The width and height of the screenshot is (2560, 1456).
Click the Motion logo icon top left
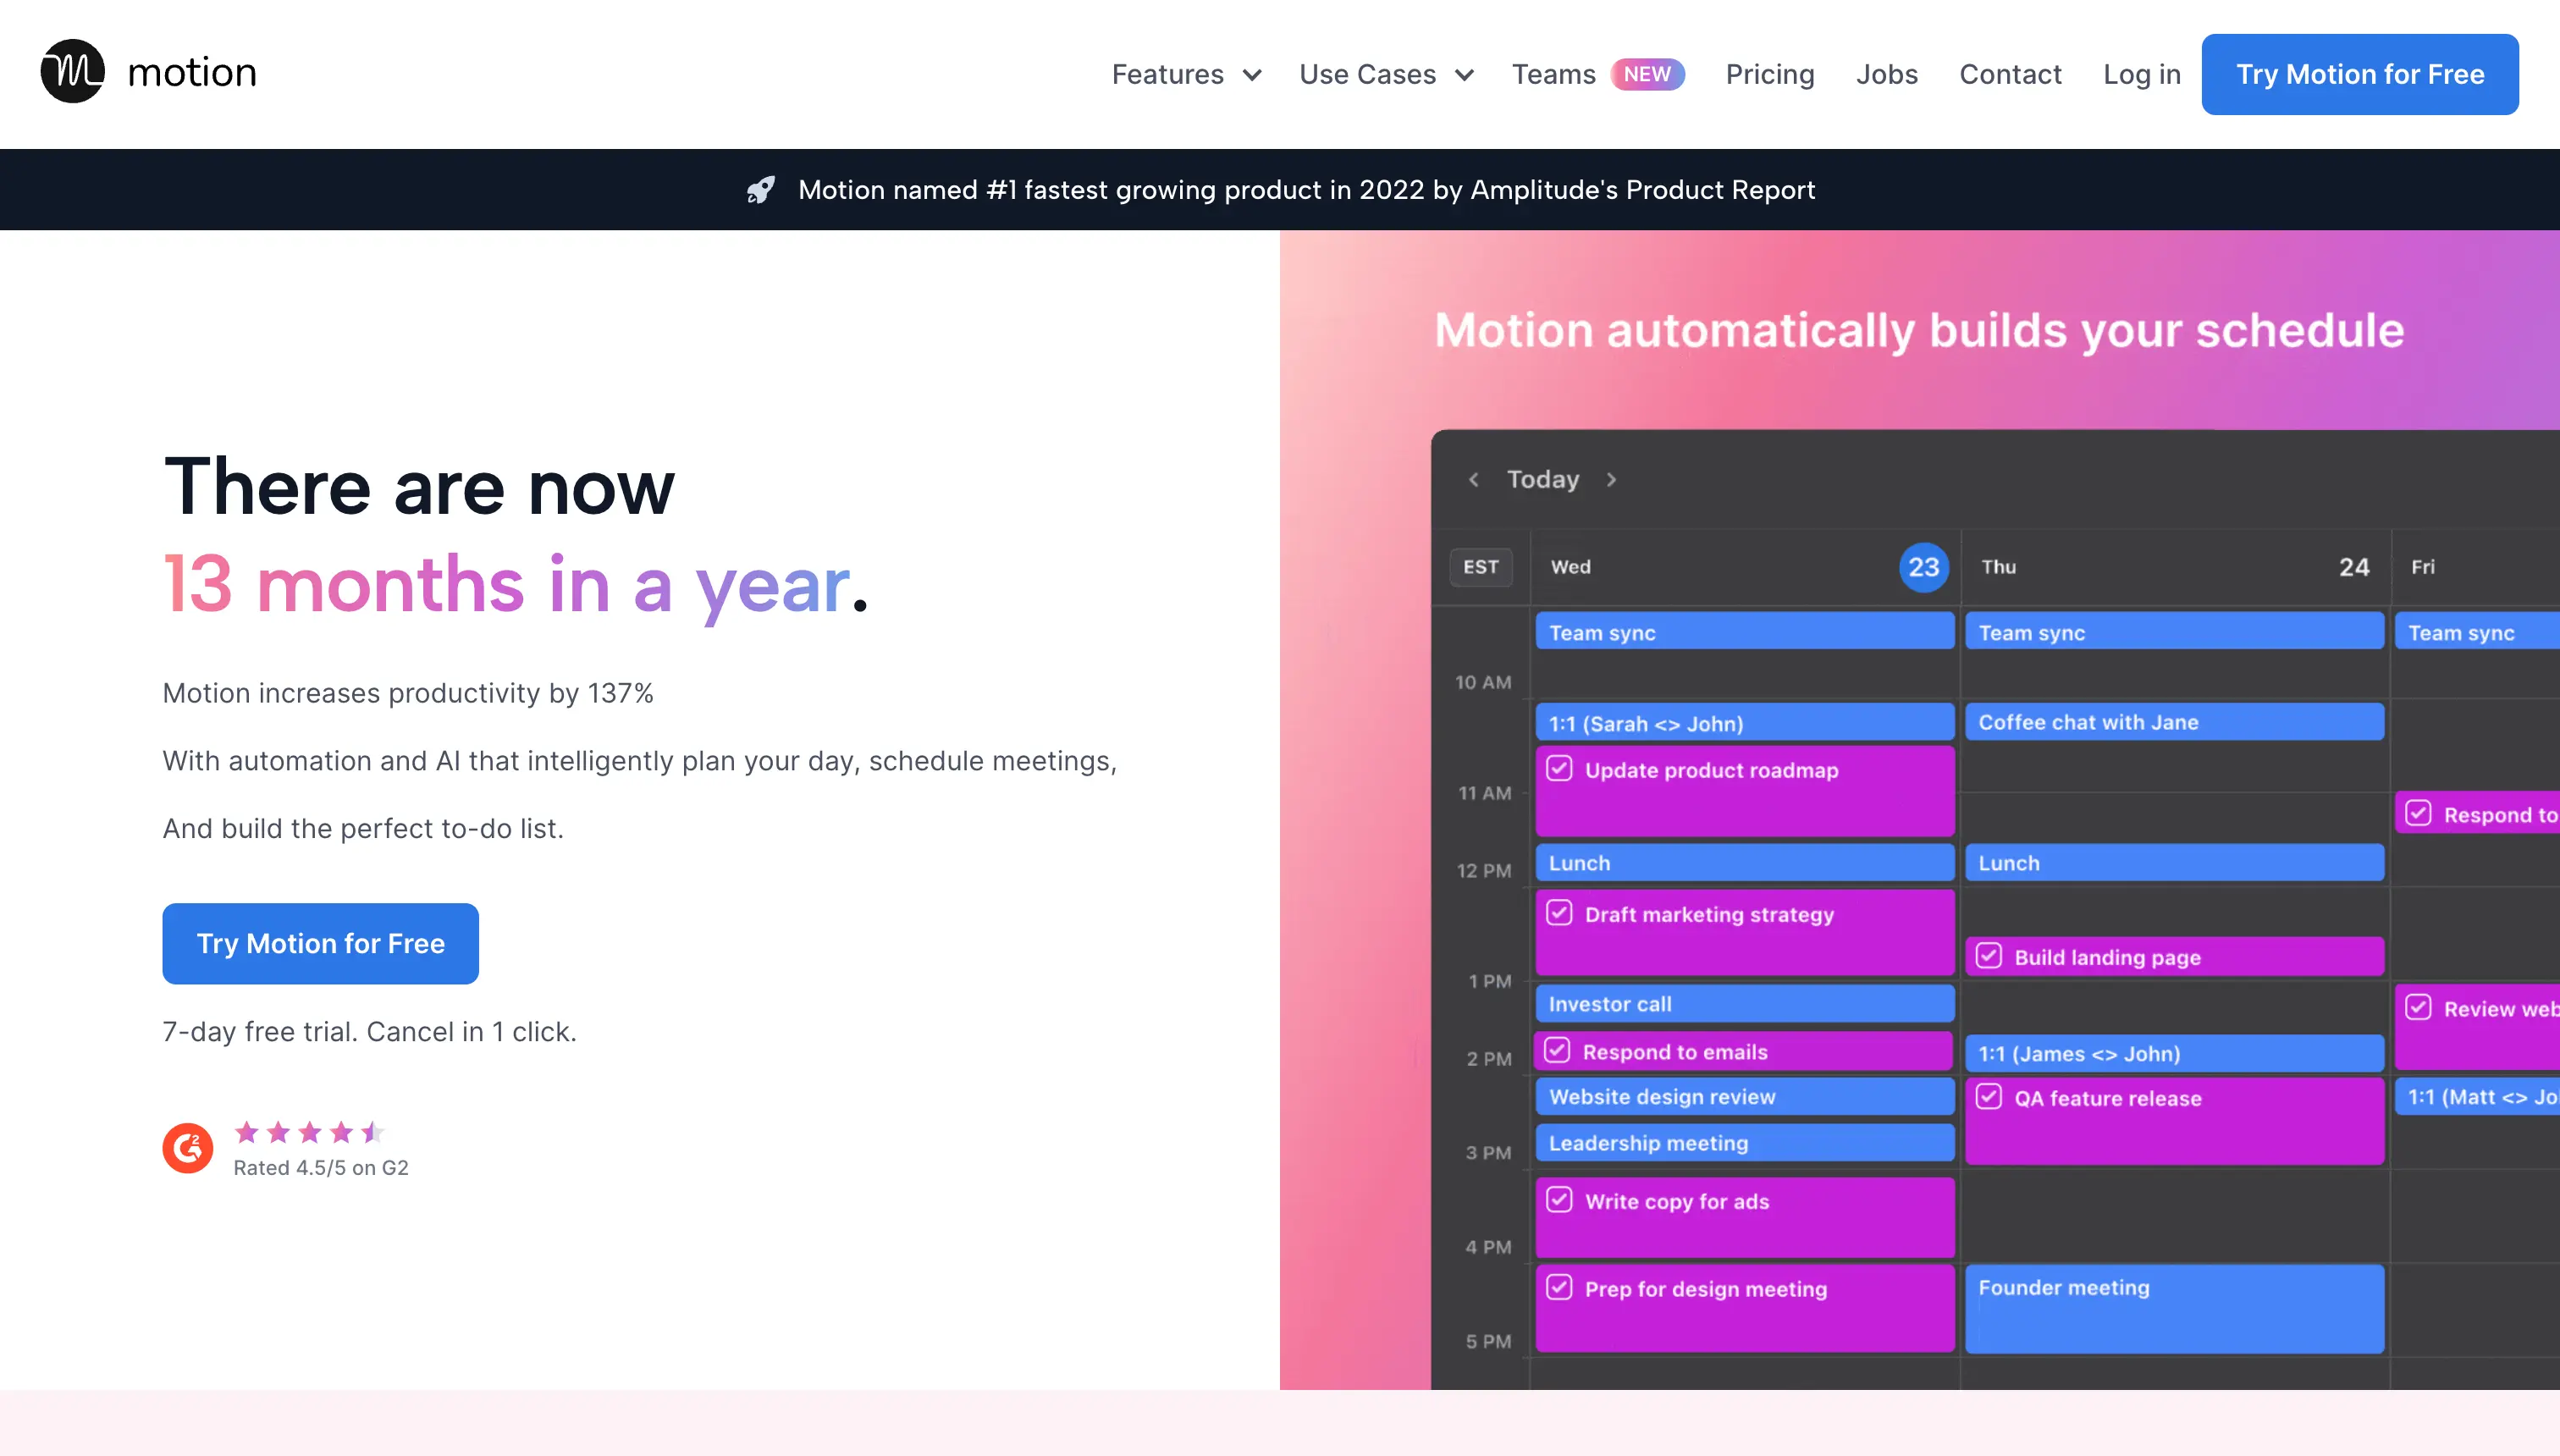click(x=70, y=72)
